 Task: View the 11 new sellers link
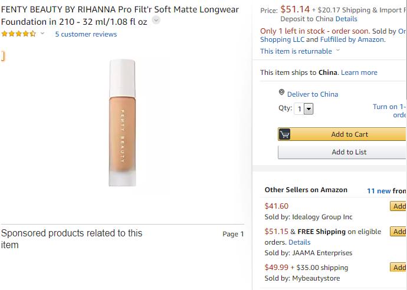point(379,191)
